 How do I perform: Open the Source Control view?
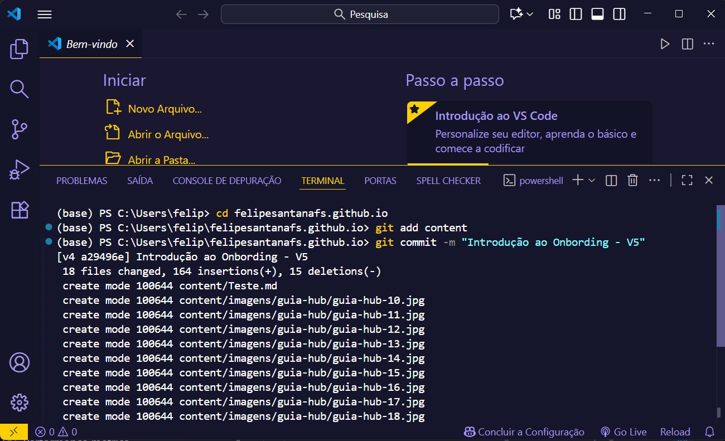click(x=19, y=129)
